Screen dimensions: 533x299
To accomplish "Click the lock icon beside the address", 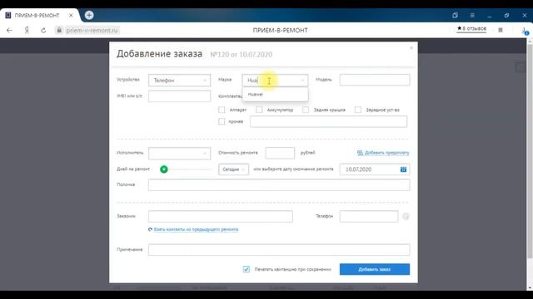I will point(59,30).
